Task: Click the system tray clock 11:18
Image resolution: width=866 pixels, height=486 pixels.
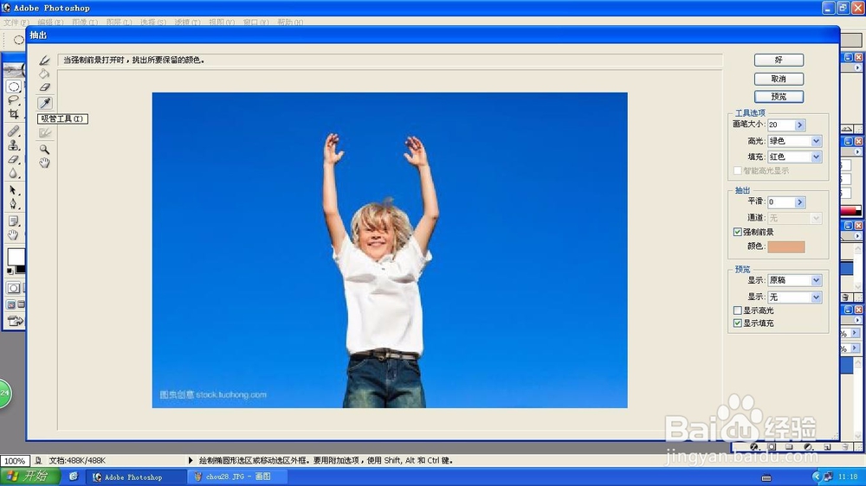Action: 847,476
